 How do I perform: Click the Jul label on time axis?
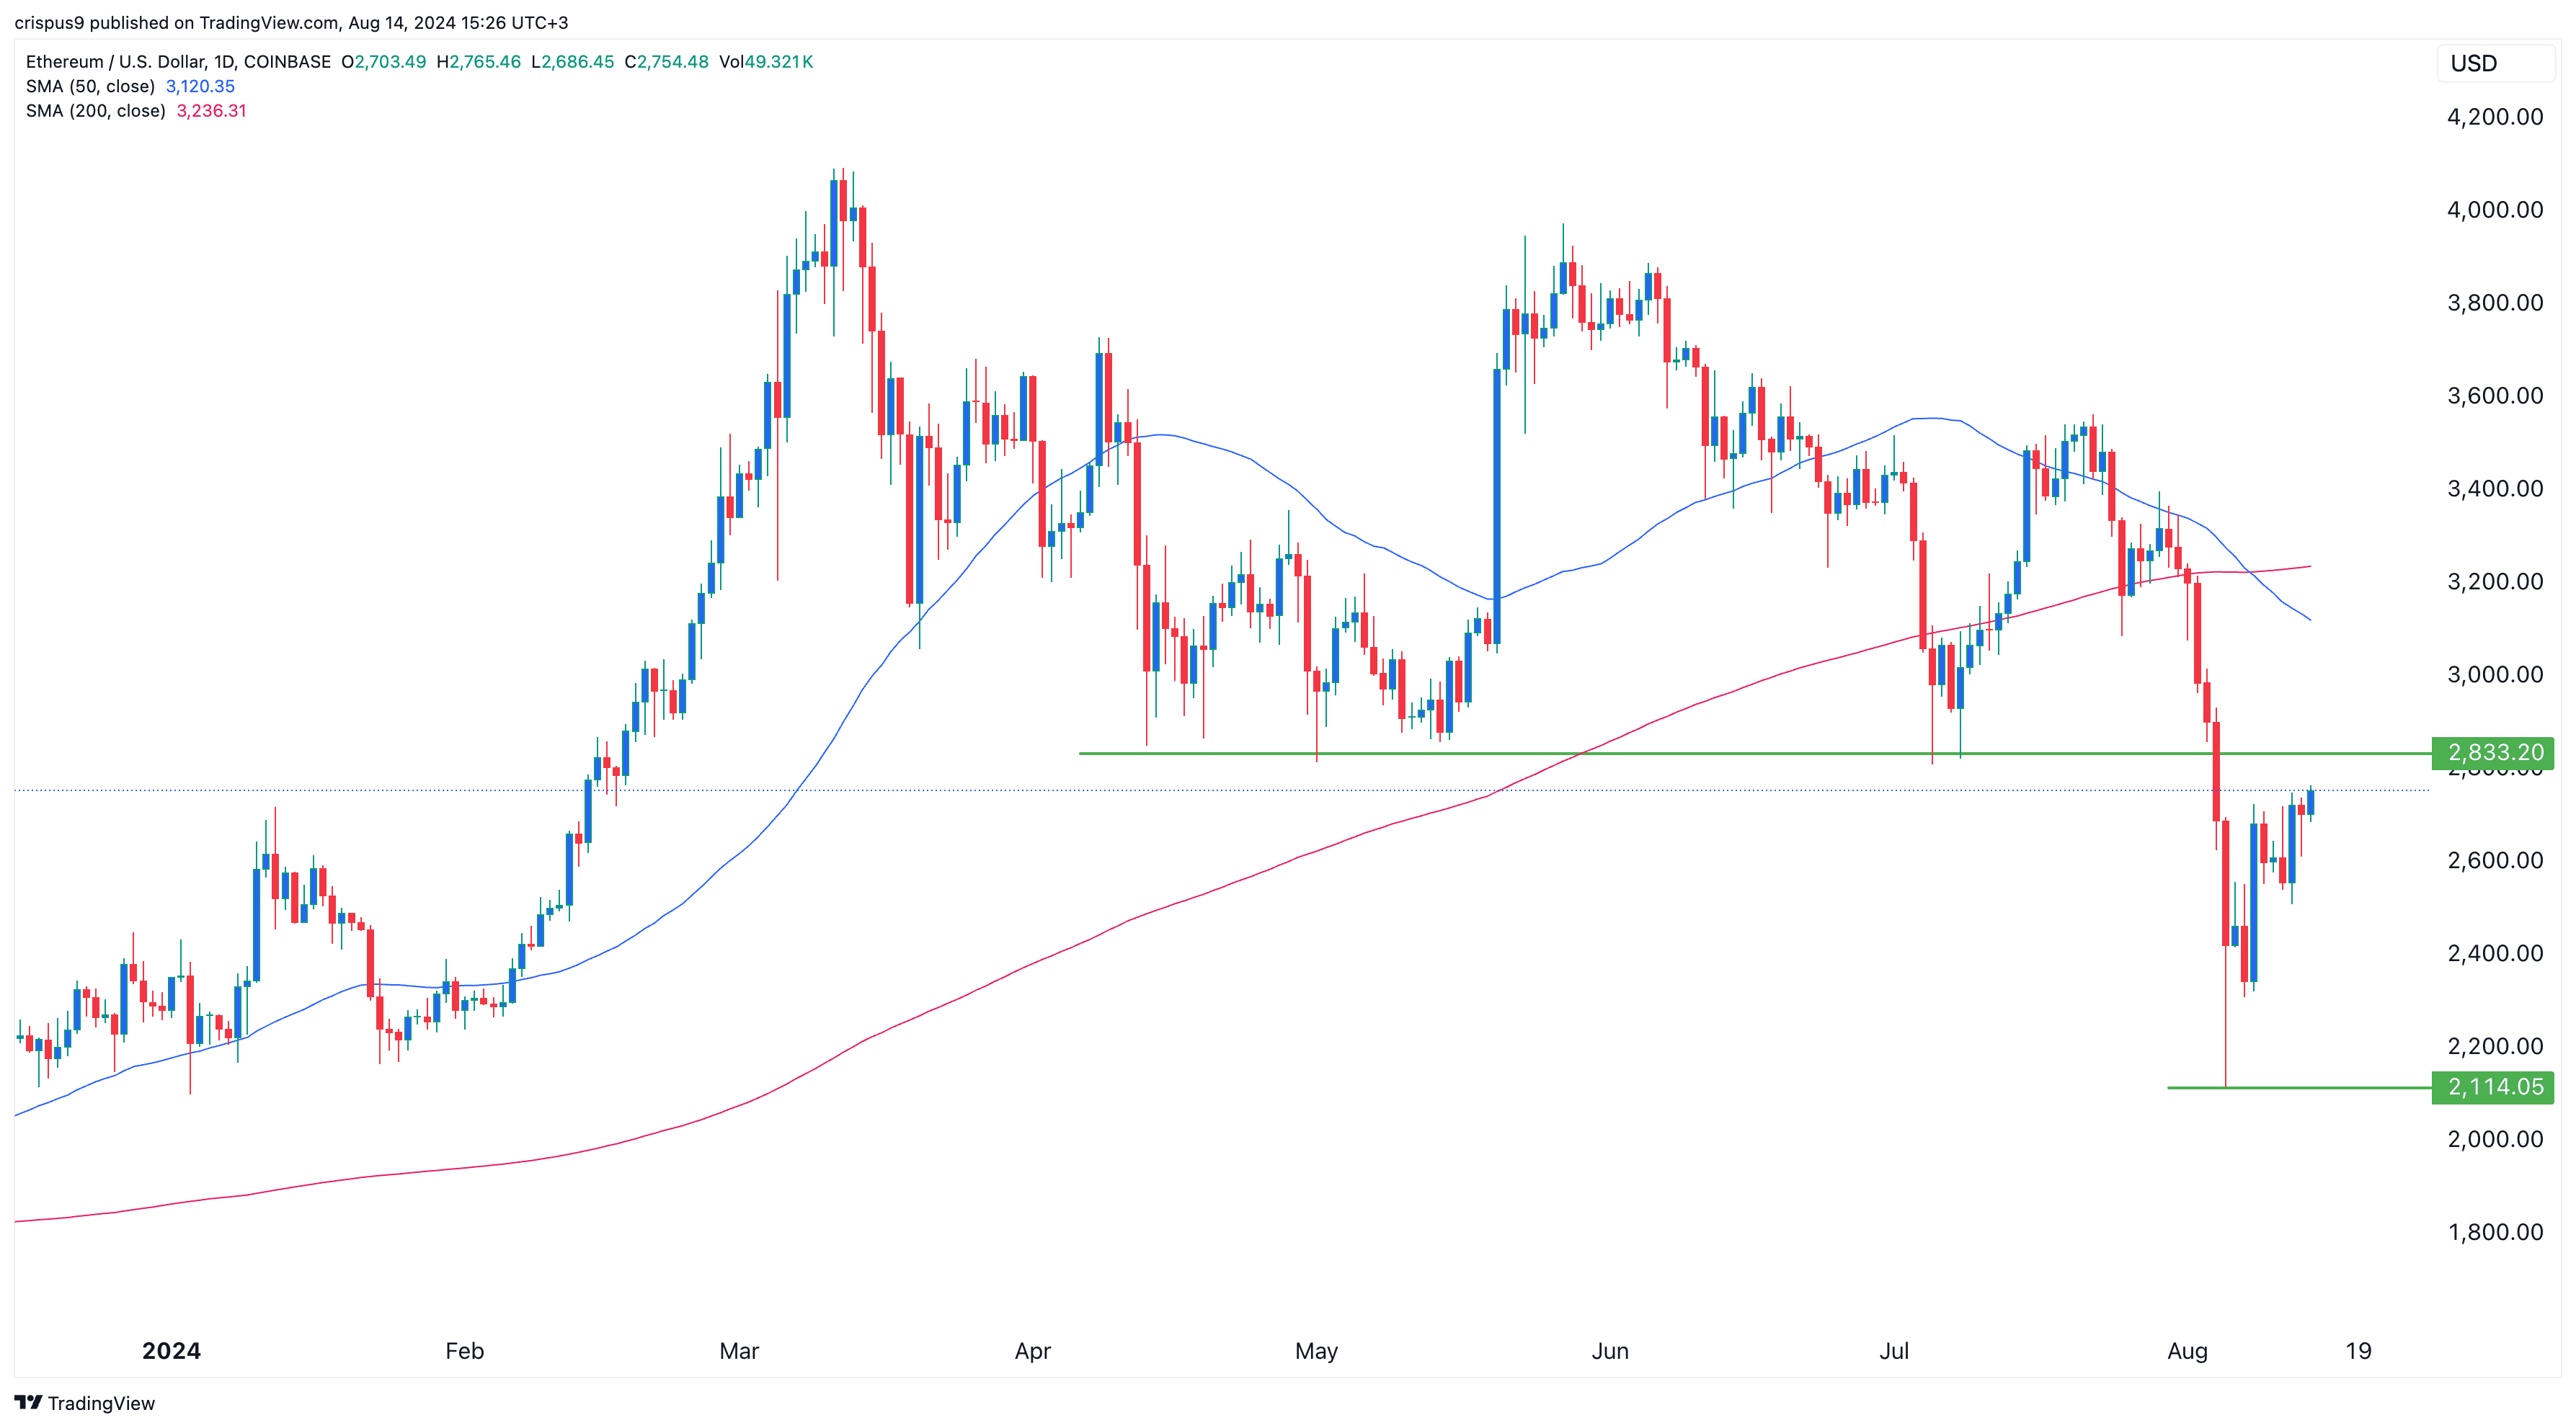point(1894,1351)
